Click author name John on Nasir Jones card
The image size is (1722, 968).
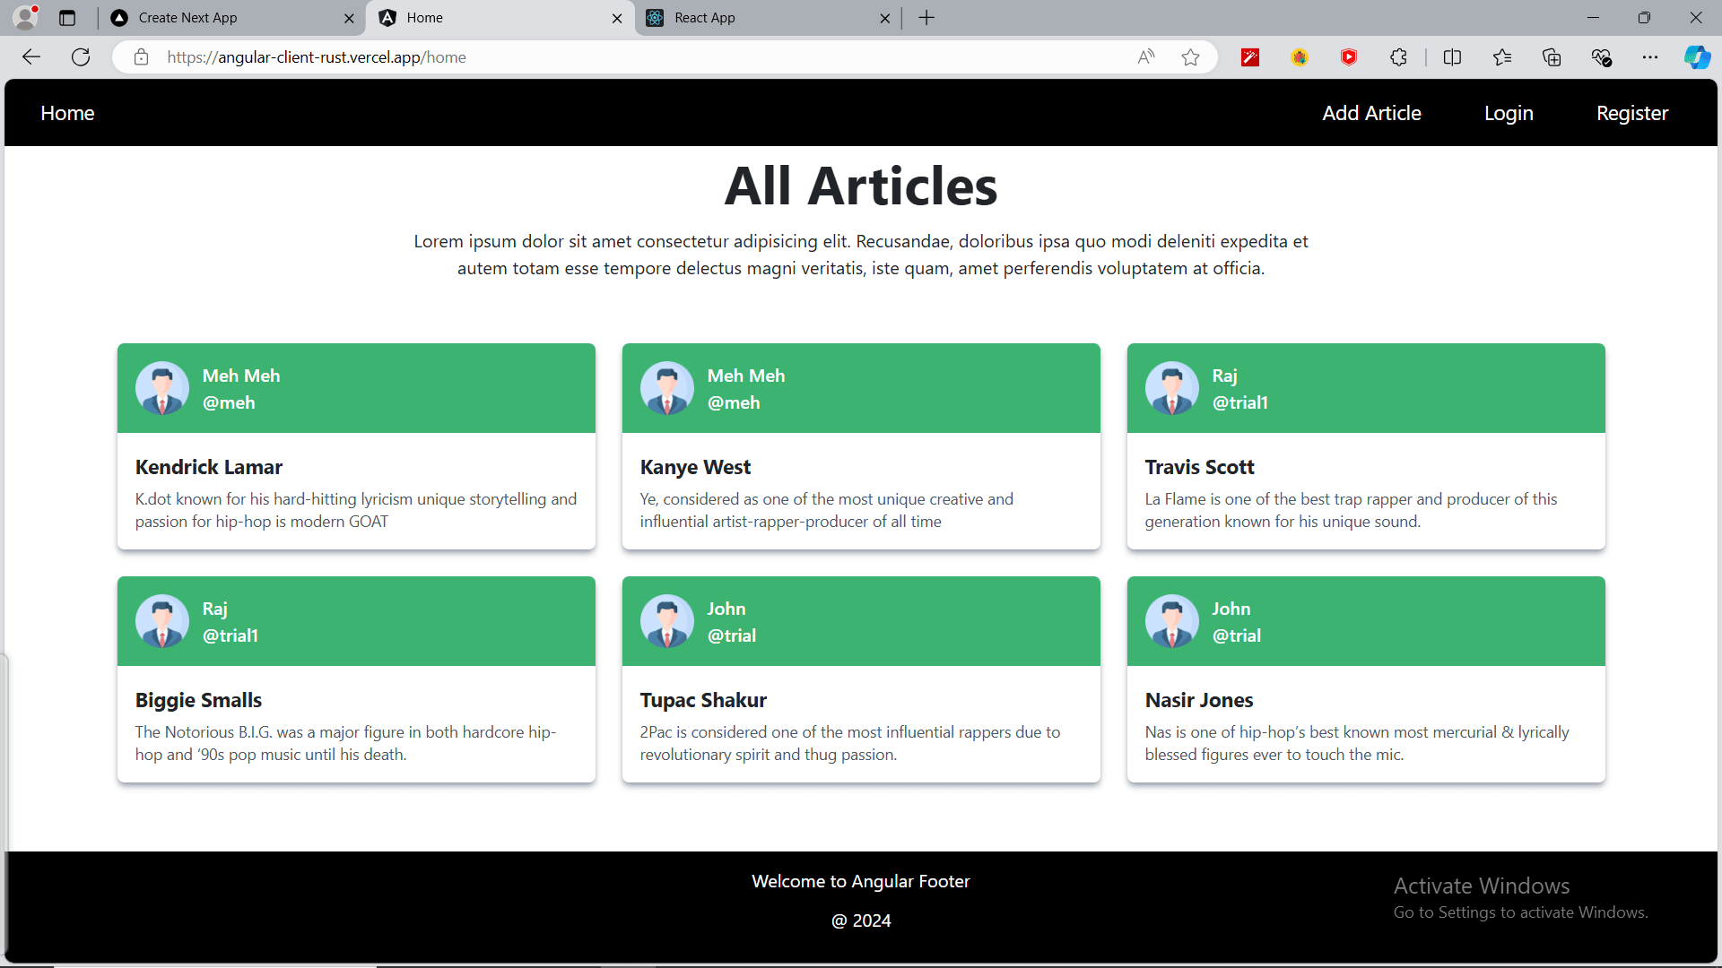point(1231,609)
